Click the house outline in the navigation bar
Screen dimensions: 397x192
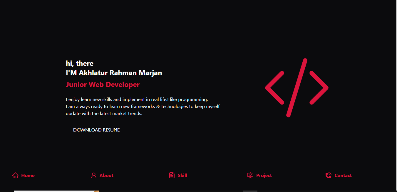tap(15, 175)
